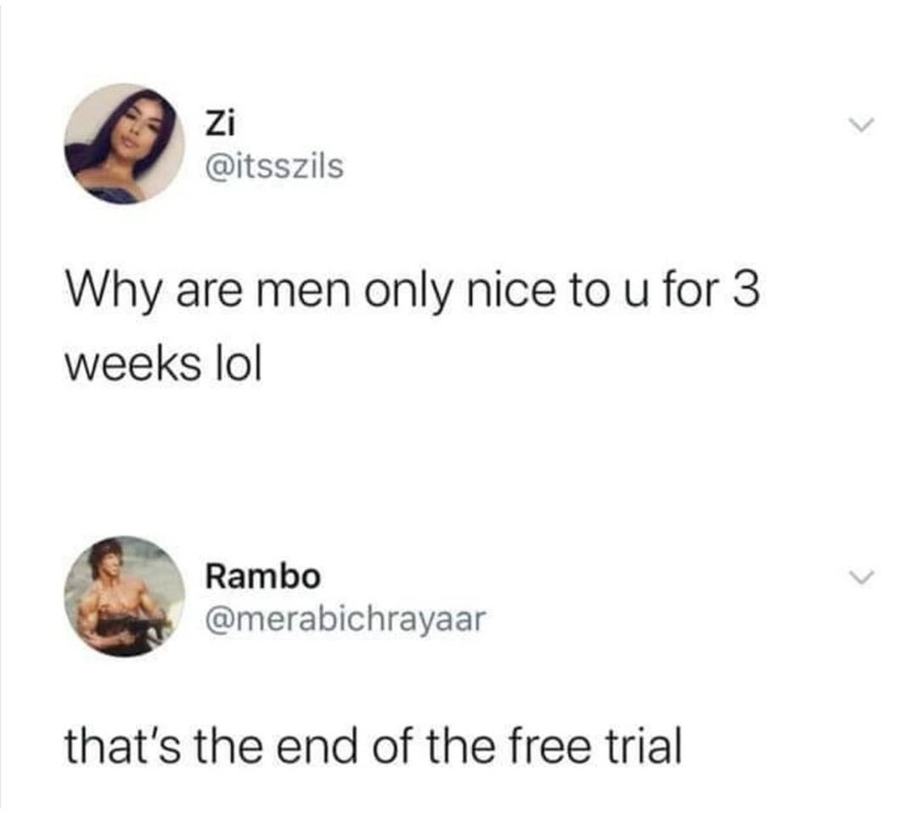
Task: Open Rambo's profile picture
Action: 125,596
